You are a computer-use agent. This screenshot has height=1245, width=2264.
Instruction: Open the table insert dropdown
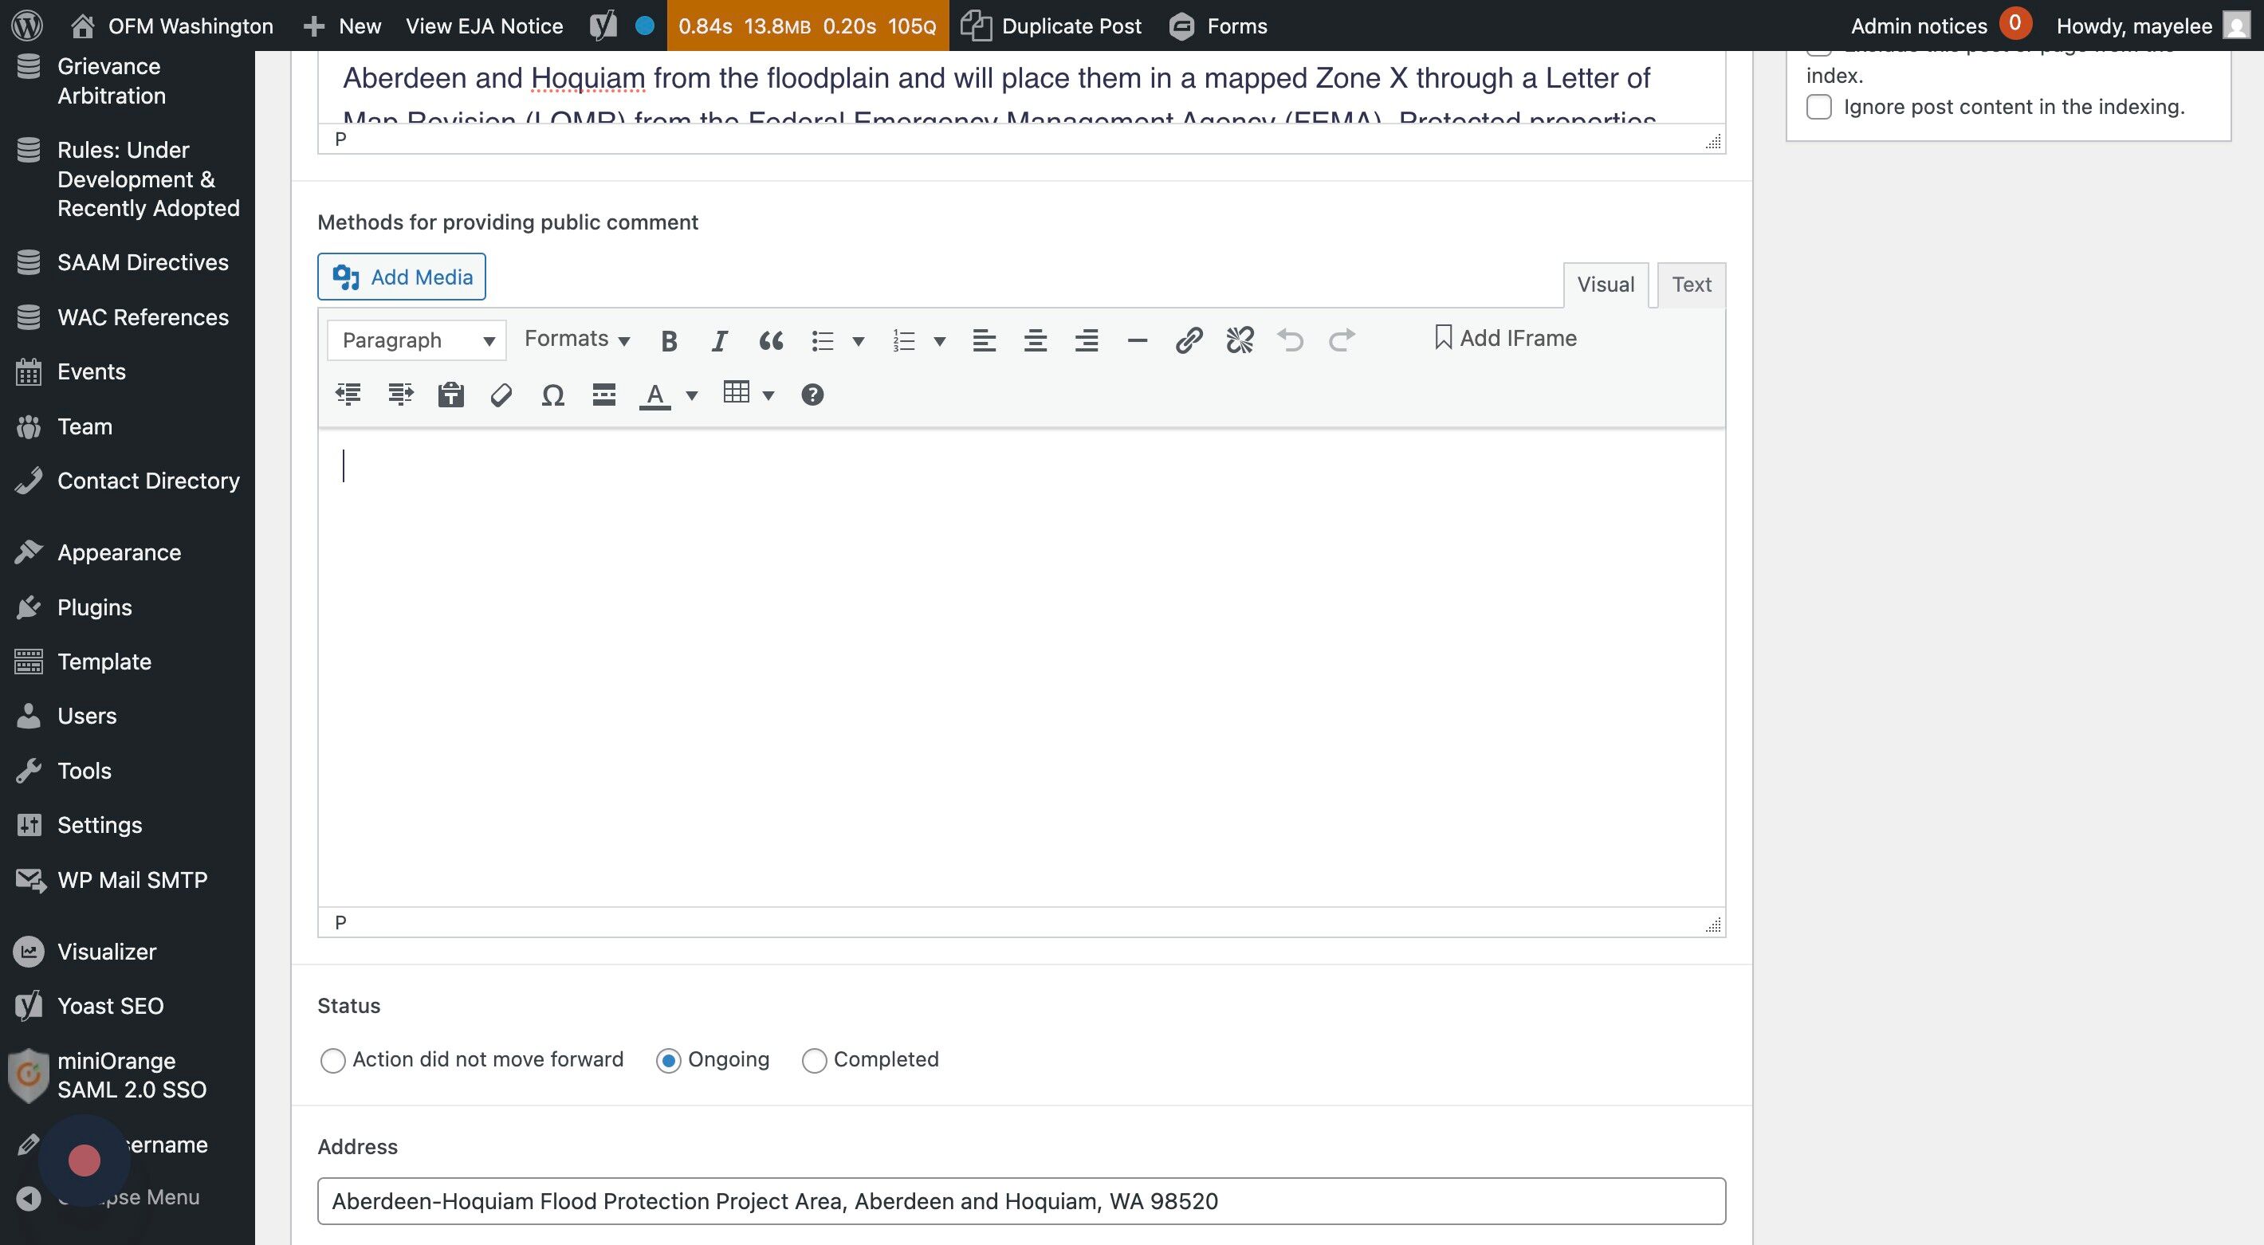pos(768,395)
